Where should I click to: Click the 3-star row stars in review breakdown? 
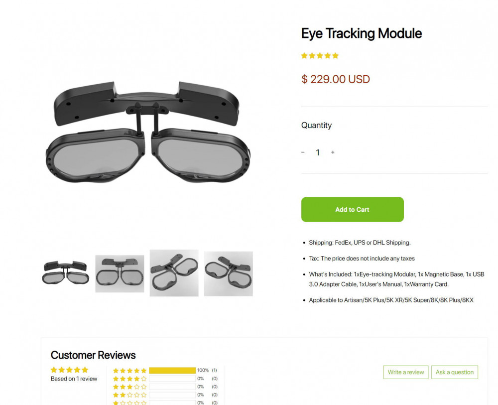pyautogui.click(x=129, y=386)
